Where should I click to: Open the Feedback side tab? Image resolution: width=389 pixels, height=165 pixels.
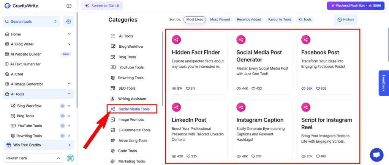coord(384,83)
